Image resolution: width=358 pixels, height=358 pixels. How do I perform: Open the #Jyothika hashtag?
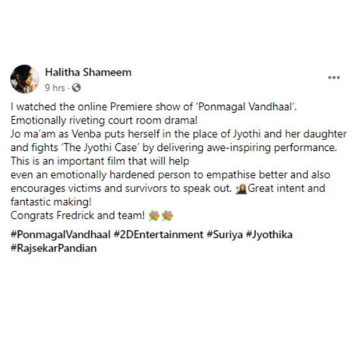pyautogui.click(x=269, y=235)
